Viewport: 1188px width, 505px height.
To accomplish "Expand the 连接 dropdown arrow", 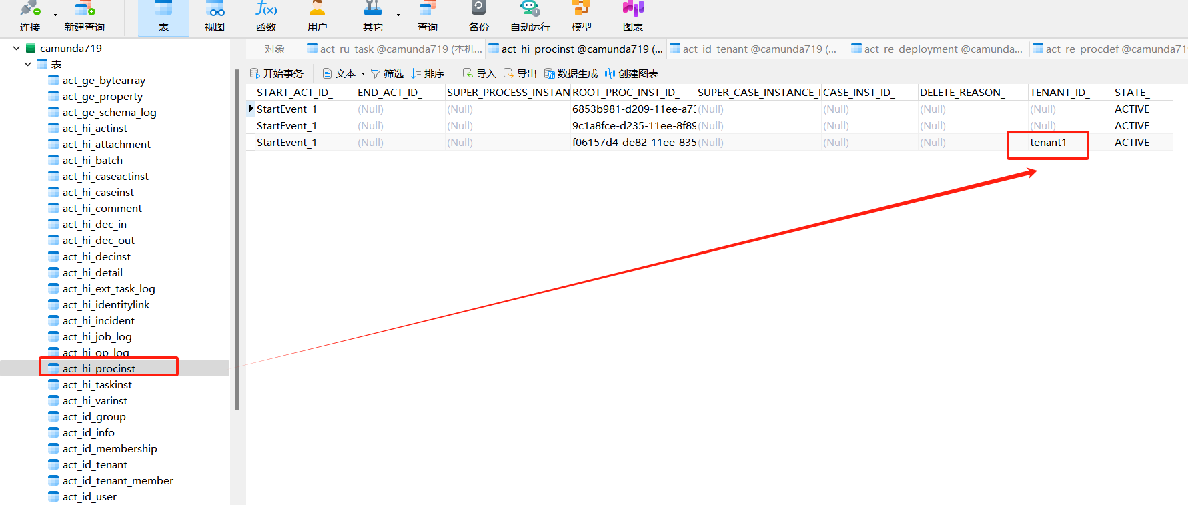I will (x=55, y=15).
